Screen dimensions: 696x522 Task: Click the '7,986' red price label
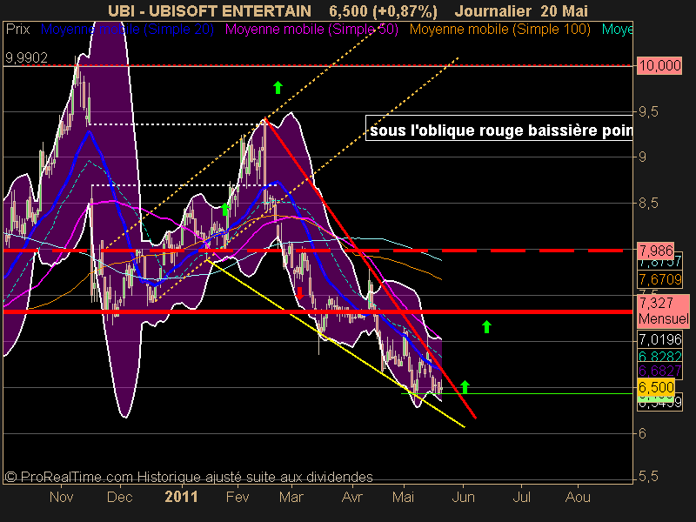point(656,251)
